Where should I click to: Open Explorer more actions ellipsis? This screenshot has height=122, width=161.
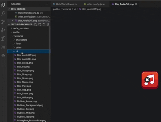47,4
